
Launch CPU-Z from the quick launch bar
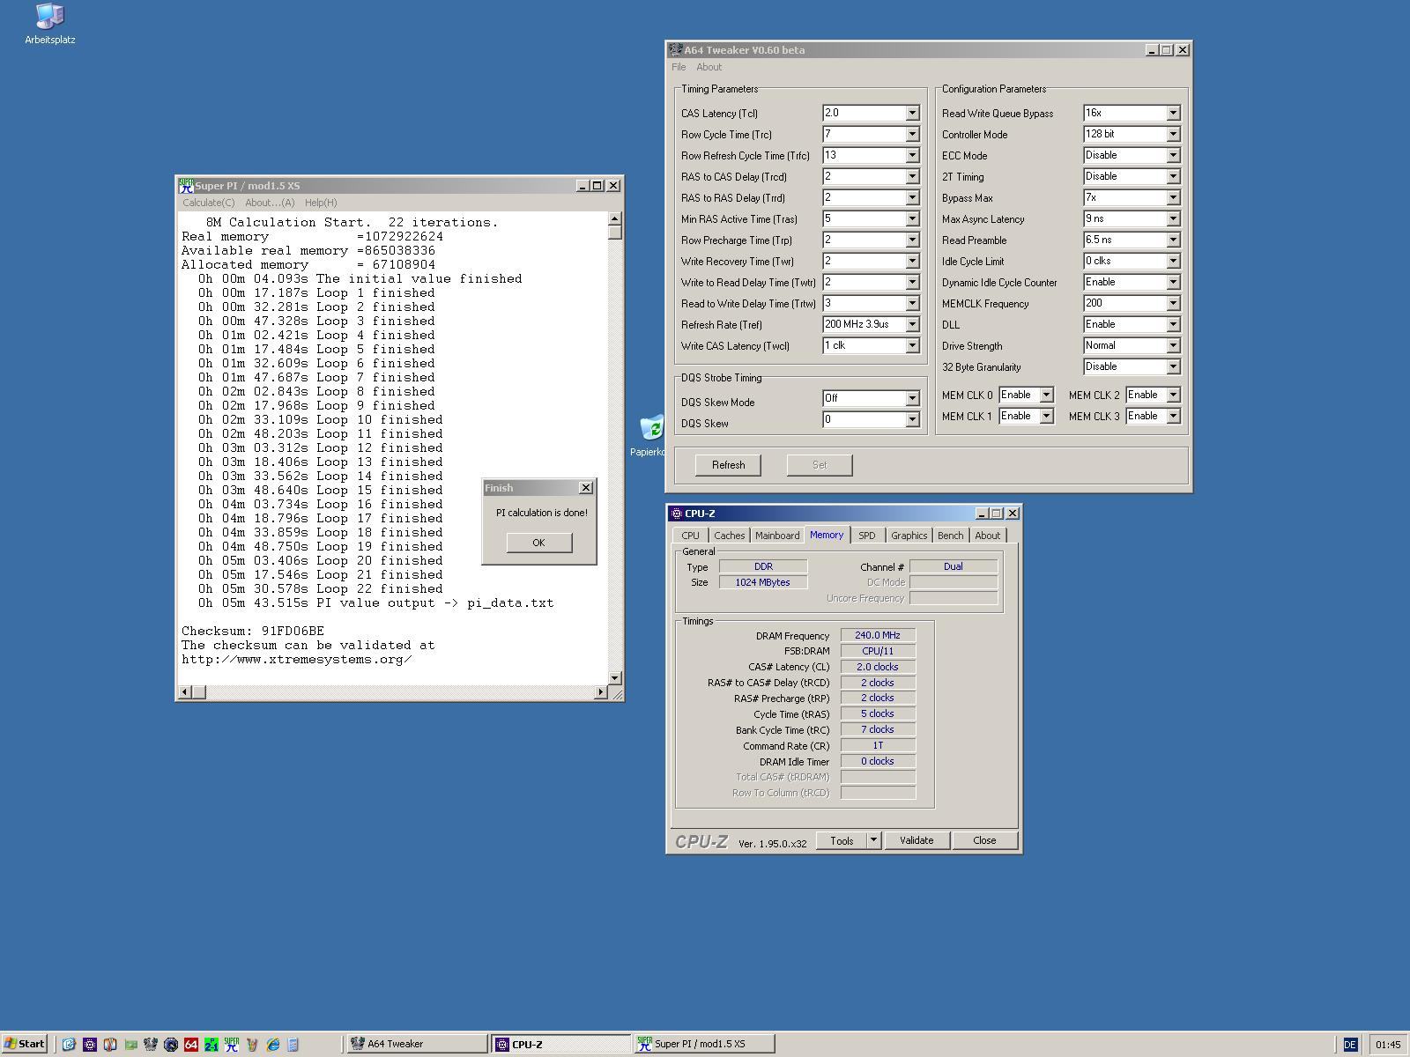click(90, 1044)
